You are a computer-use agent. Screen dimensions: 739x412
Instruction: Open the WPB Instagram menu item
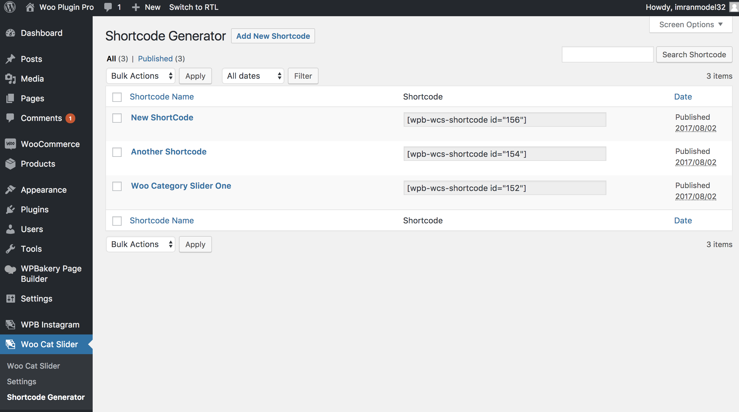point(50,325)
